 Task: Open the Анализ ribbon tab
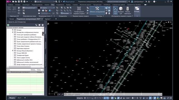click(x=47, y=5)
